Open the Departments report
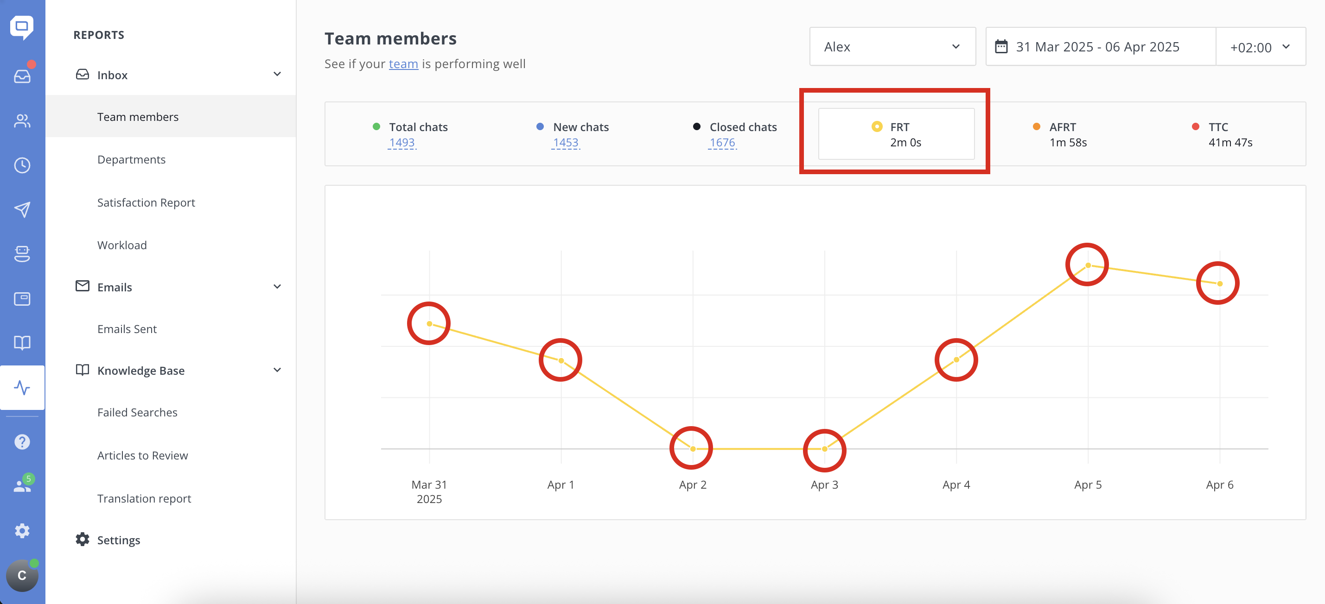 coord(131,159)
